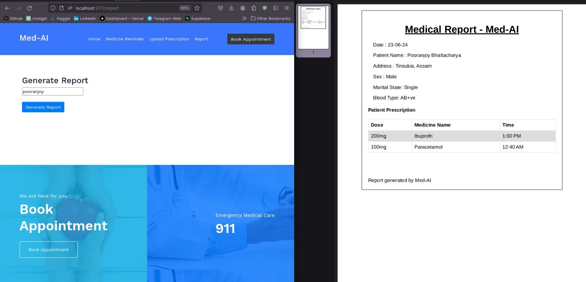The height and width of the screenshot is (282, 586).
Task: Click the Generate Report heading
Action: click(x=55, y=80)
